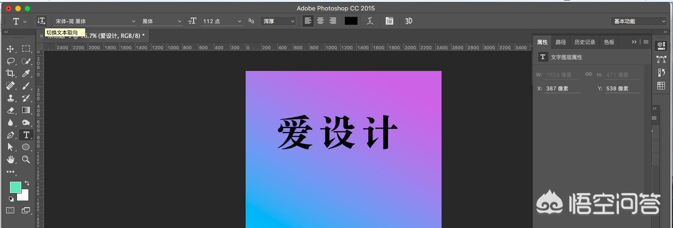
Task: Select the Quick Selection tool
Action: click(26, 61)
